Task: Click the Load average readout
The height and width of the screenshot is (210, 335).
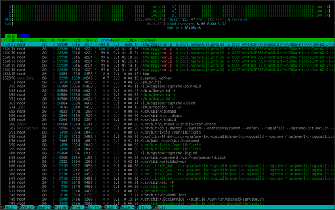Action: (197, 24)
